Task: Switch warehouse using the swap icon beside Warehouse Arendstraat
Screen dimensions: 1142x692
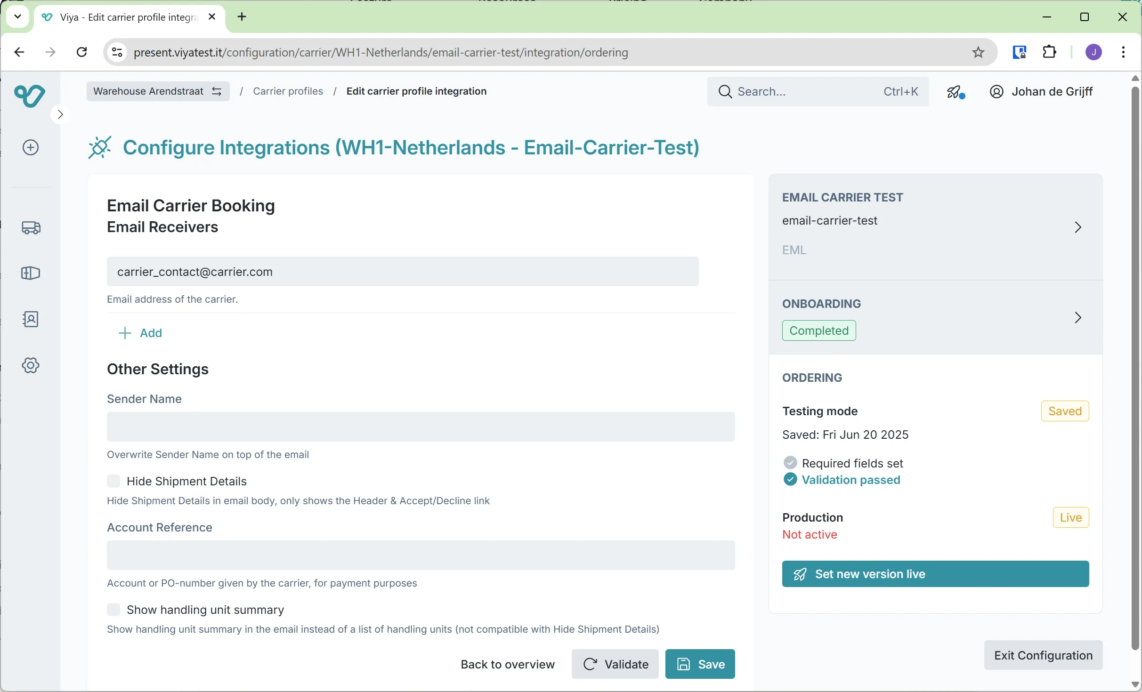Action: (216, 91)
